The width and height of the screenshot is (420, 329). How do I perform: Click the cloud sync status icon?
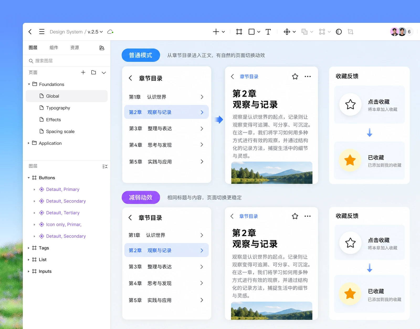[x=110, y=32]
